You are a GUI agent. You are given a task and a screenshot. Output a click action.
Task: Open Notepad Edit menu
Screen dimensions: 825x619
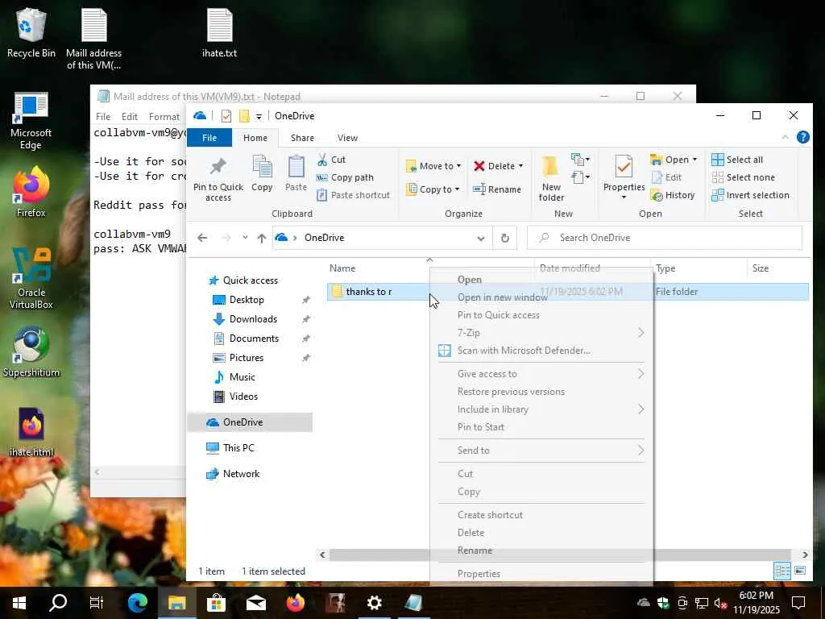[x=129, y=117]
